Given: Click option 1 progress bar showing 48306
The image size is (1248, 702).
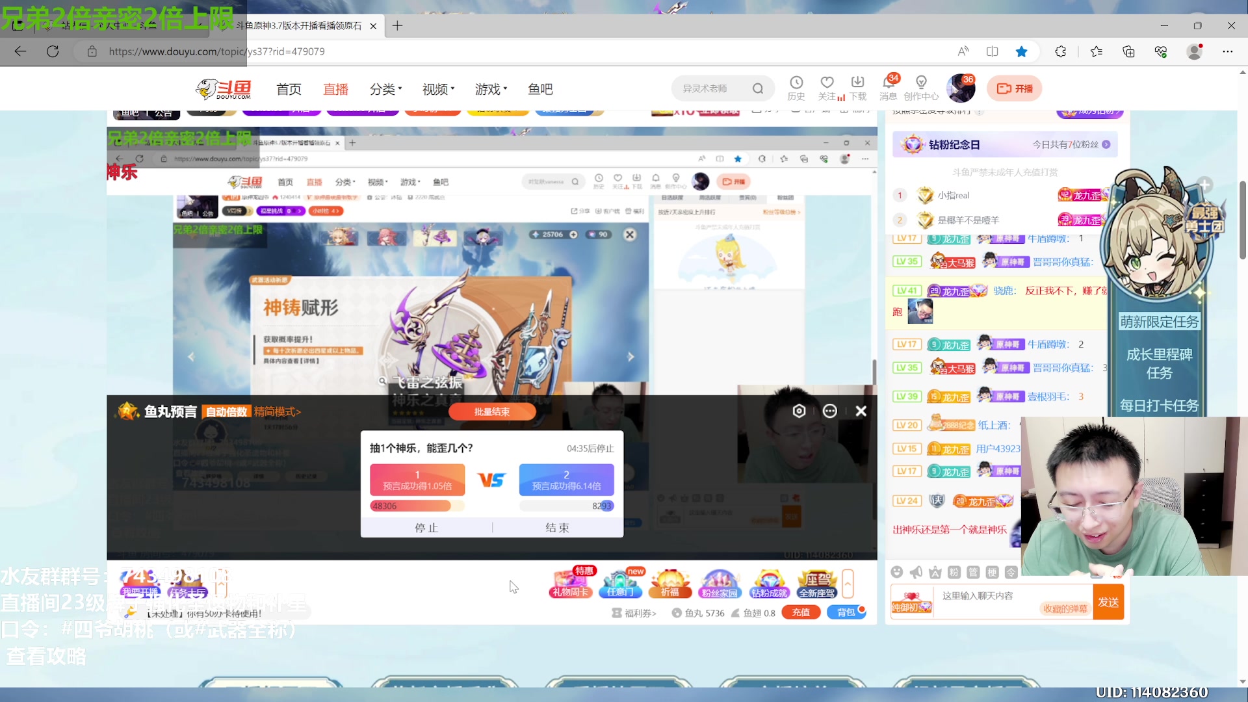Looking at the screenshot, I should (x=417, y=506).
